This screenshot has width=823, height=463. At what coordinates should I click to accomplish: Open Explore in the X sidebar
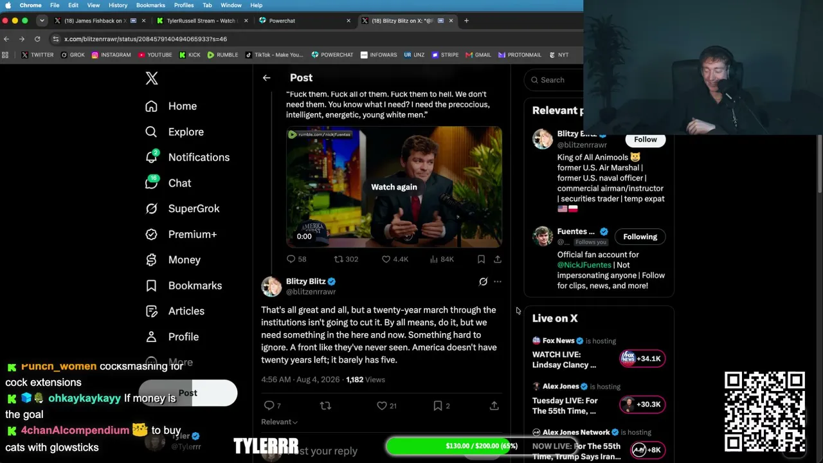coord(174,132)
